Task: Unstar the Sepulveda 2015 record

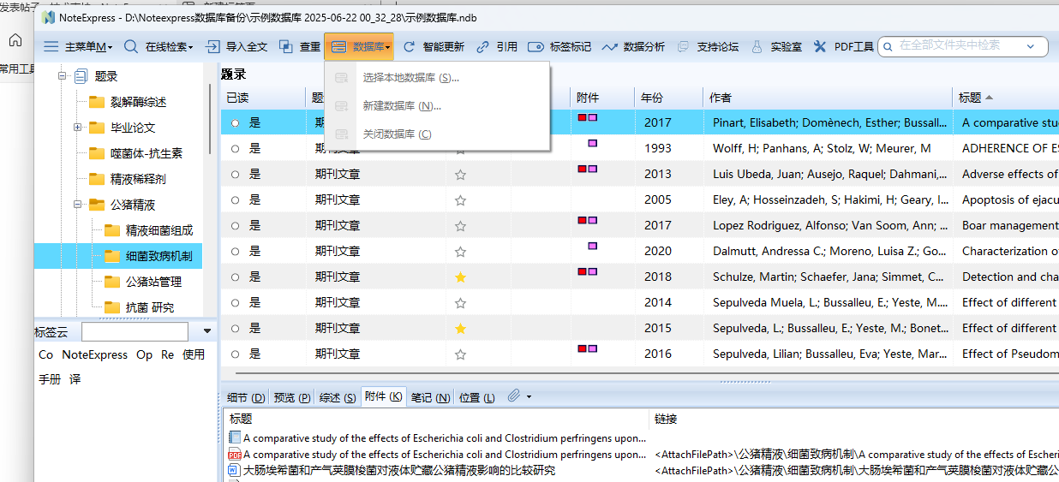Action: tap(460, 329)
